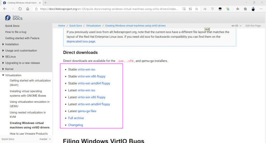Image resolution: width=266 pixels, height=143 pixels.
Task: Open browser Settings and more menu
Action: [x=261, y=9]
